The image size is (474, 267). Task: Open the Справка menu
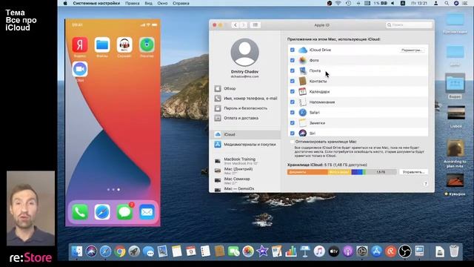tap(181, 3)
